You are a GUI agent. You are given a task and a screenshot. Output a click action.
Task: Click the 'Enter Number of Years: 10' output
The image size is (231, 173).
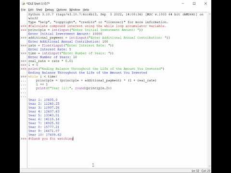tap(52, 57)
